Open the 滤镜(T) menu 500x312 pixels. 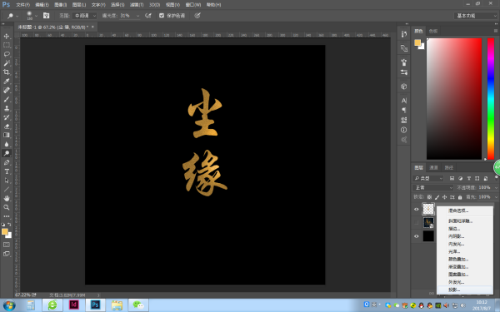point(137,5)
